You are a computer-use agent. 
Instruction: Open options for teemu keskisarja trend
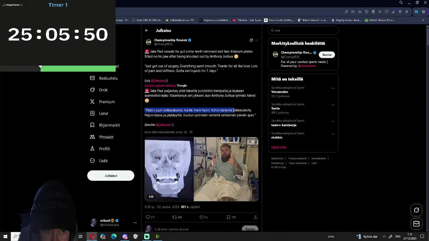(x=333, y=122)
